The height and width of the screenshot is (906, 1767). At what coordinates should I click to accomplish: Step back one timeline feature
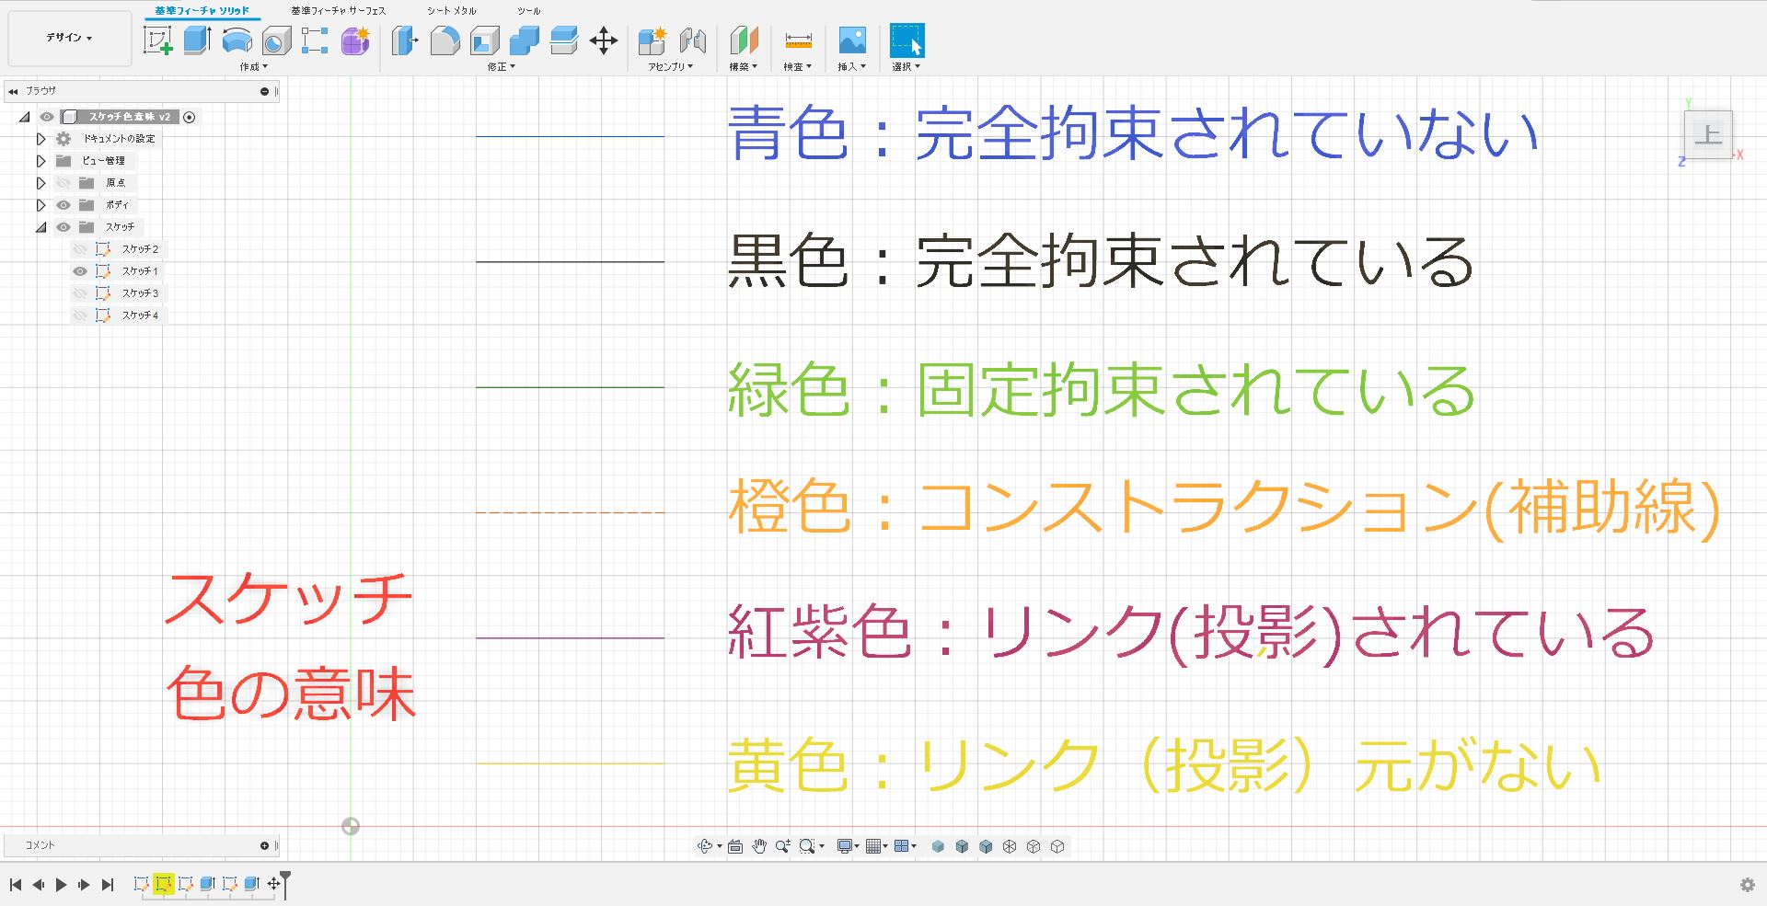[38, 885]
